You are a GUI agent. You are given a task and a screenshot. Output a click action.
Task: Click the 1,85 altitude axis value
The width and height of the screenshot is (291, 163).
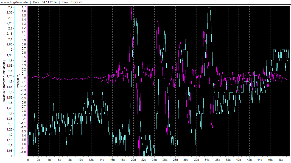tap(9, 66)
